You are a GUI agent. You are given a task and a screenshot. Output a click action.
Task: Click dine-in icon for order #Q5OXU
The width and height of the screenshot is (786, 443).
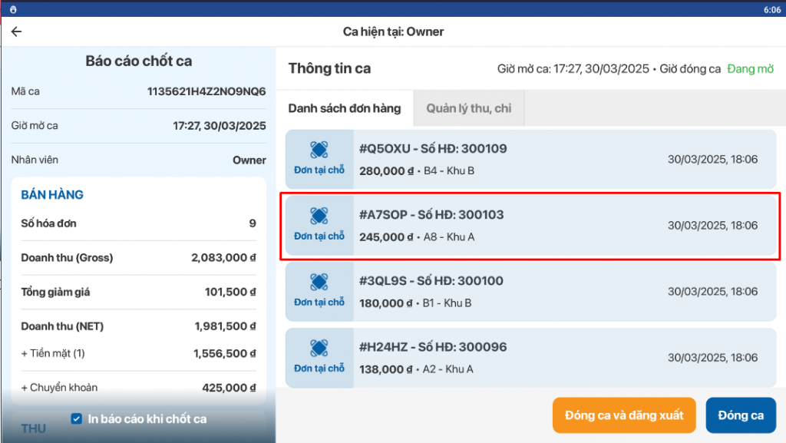(x=319, y=150)
